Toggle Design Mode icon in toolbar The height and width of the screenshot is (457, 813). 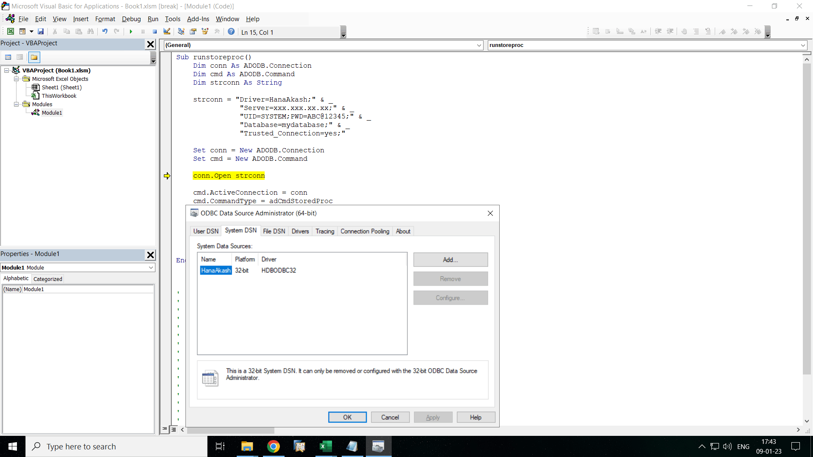click(x=167, y=32)
